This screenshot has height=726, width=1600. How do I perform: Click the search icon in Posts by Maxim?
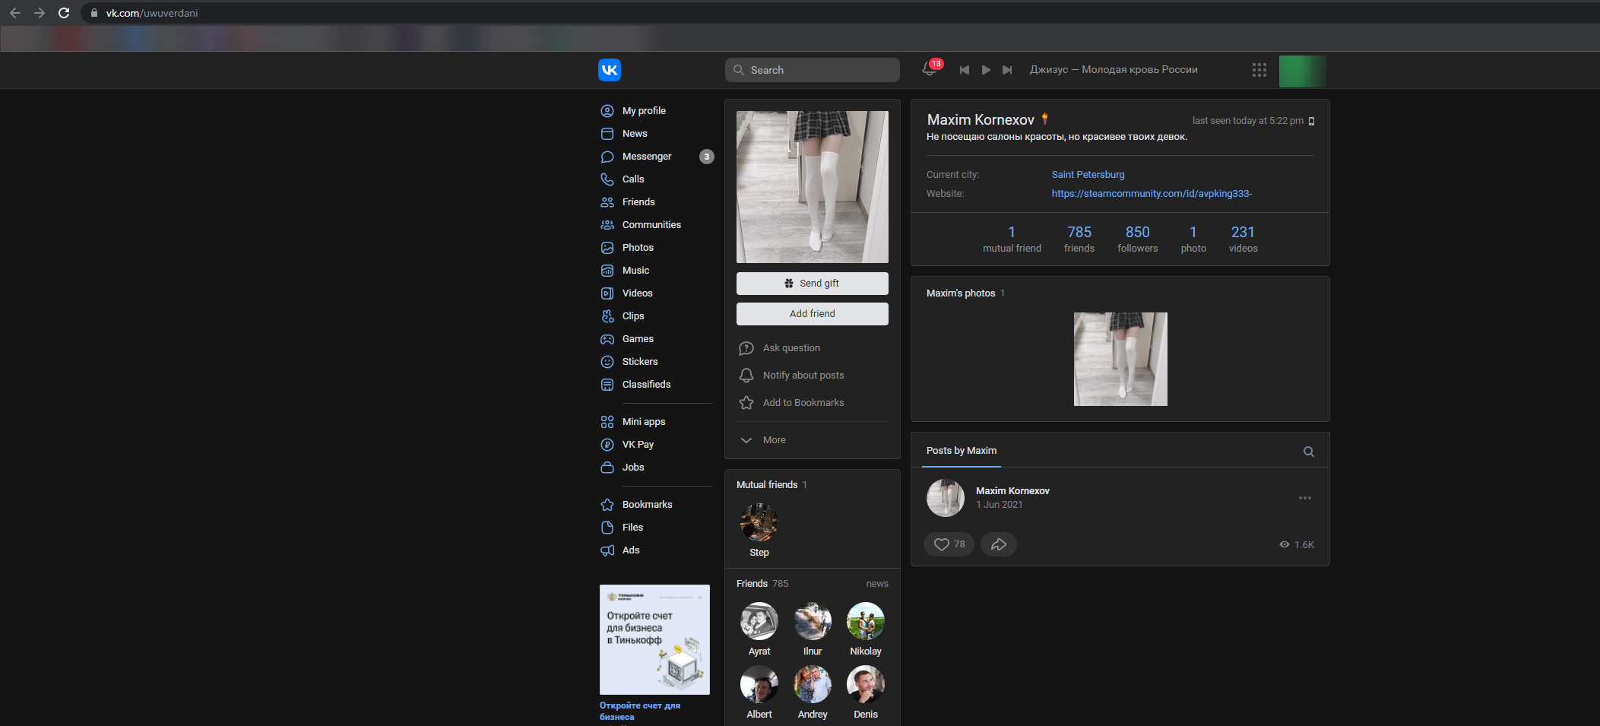coord(1308,452)
